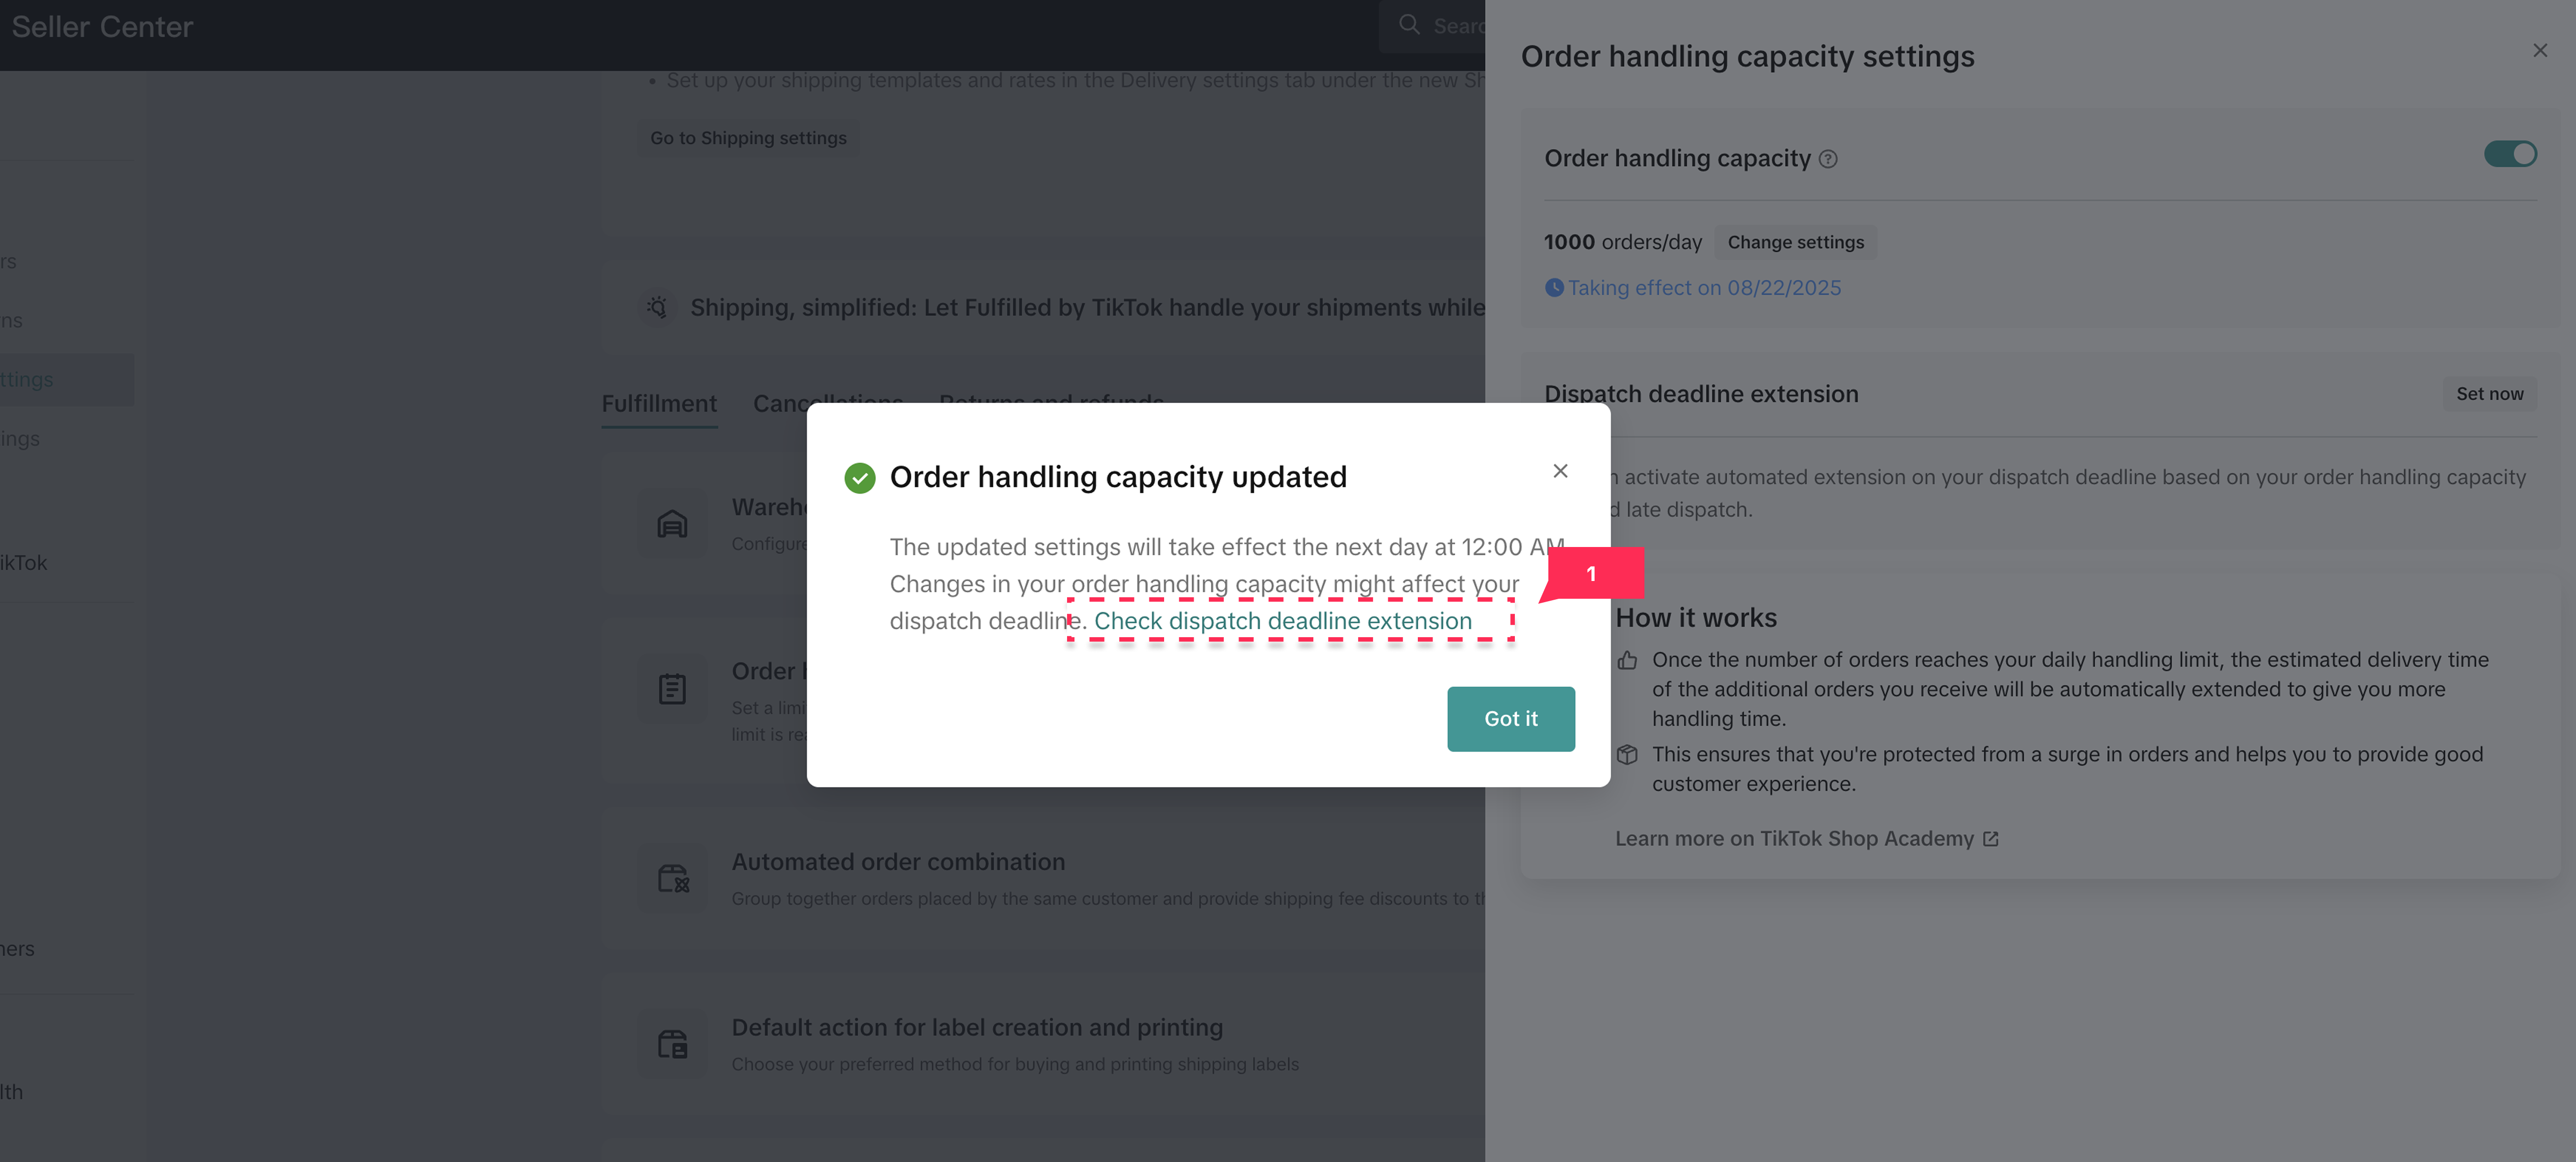Click the label creation and printing icon
This screenshot has width=2576, height=1162.
pos(673,1043)
